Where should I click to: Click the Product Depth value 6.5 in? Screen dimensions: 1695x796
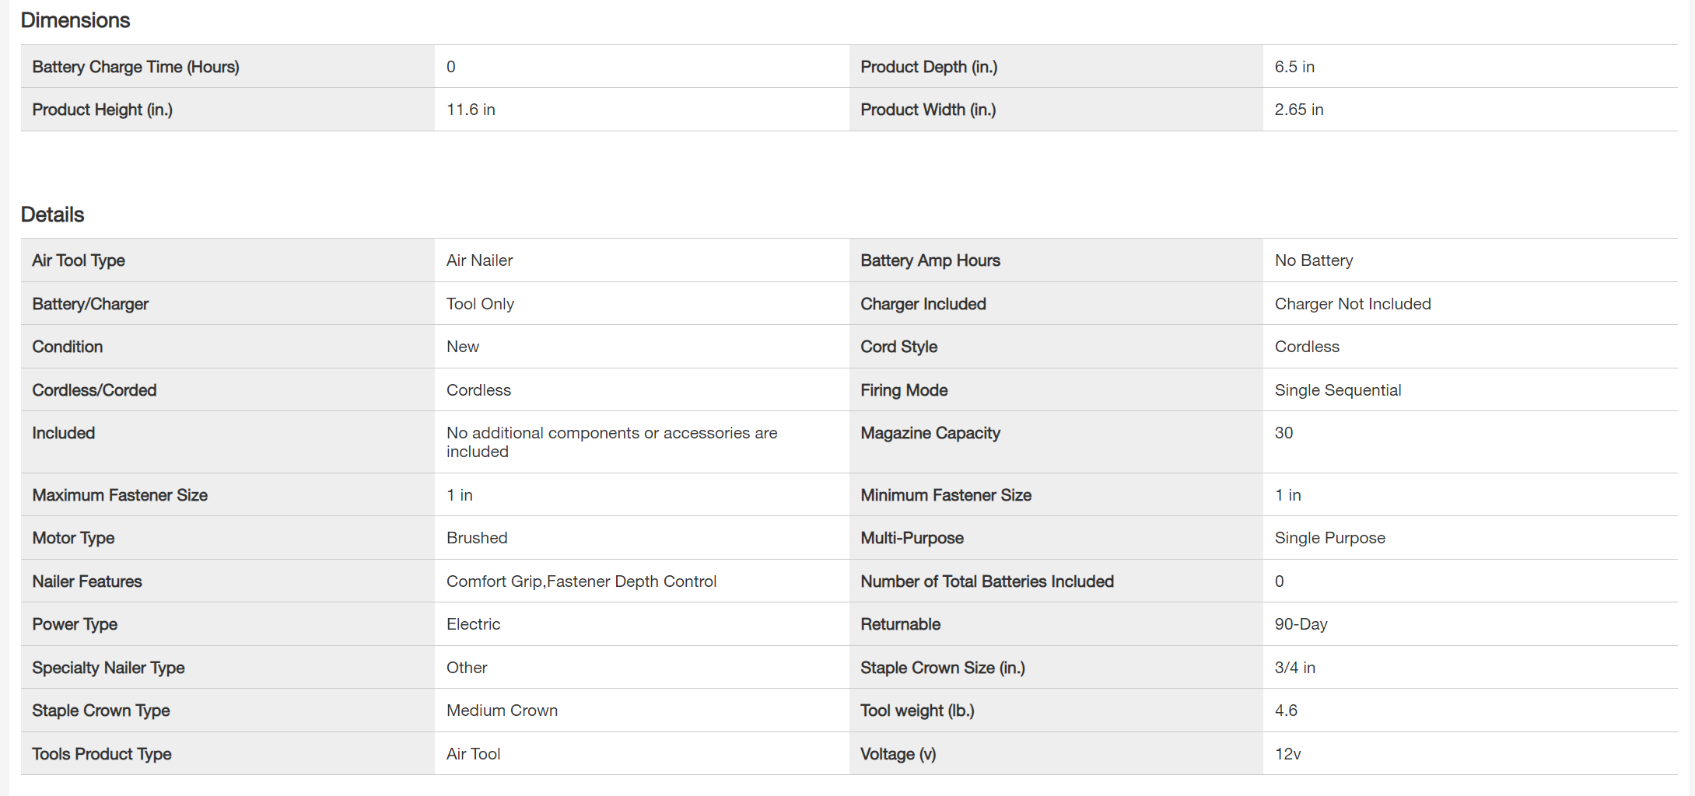(1294, 67)
